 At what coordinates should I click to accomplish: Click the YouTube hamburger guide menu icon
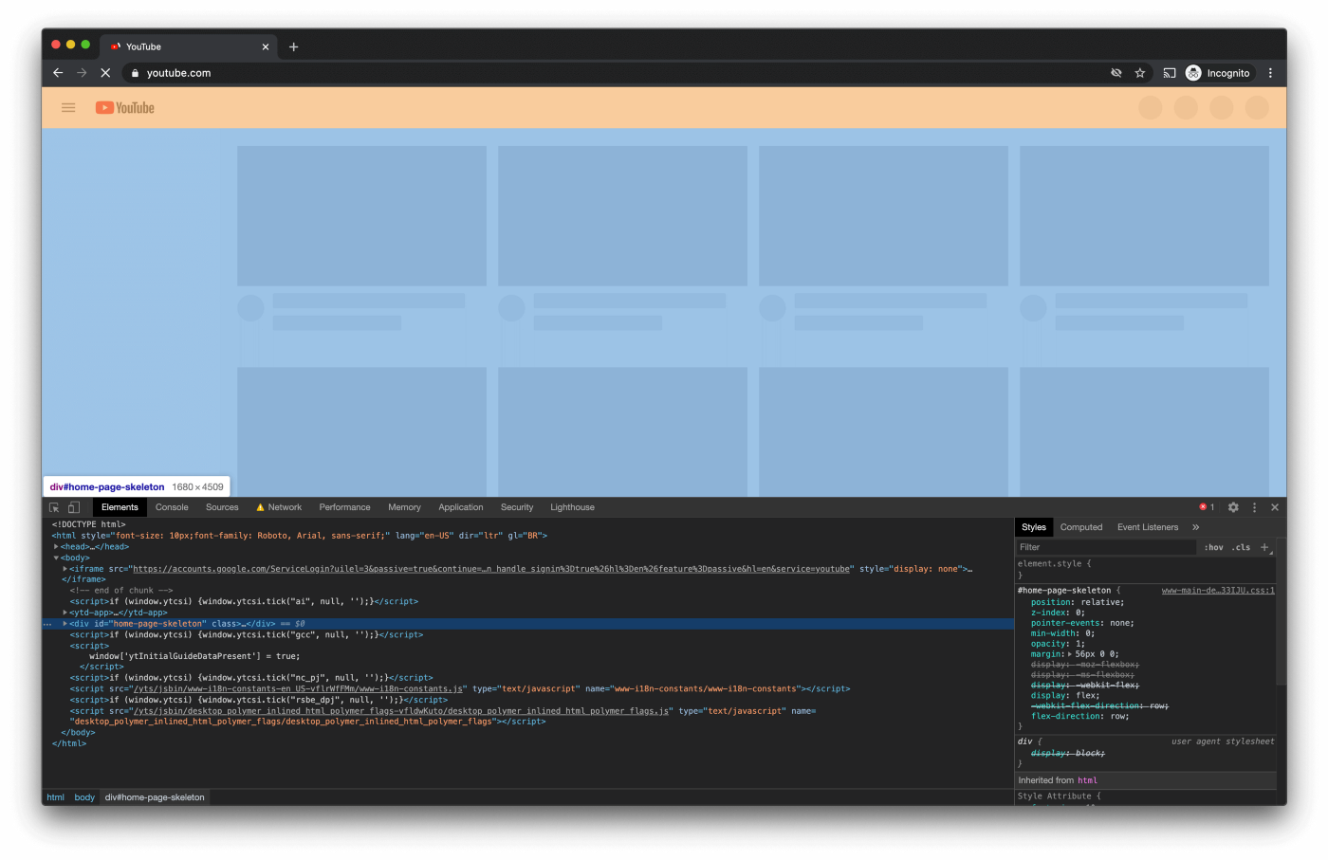coord(68,108)
